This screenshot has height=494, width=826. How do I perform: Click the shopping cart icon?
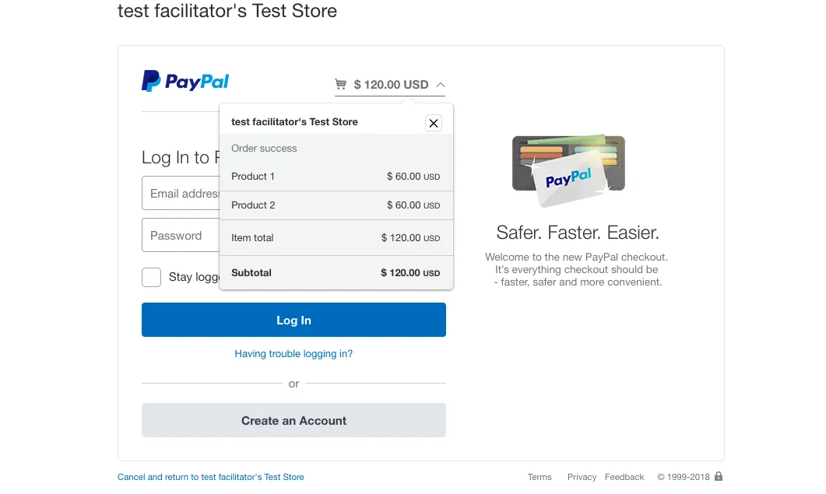341,84
